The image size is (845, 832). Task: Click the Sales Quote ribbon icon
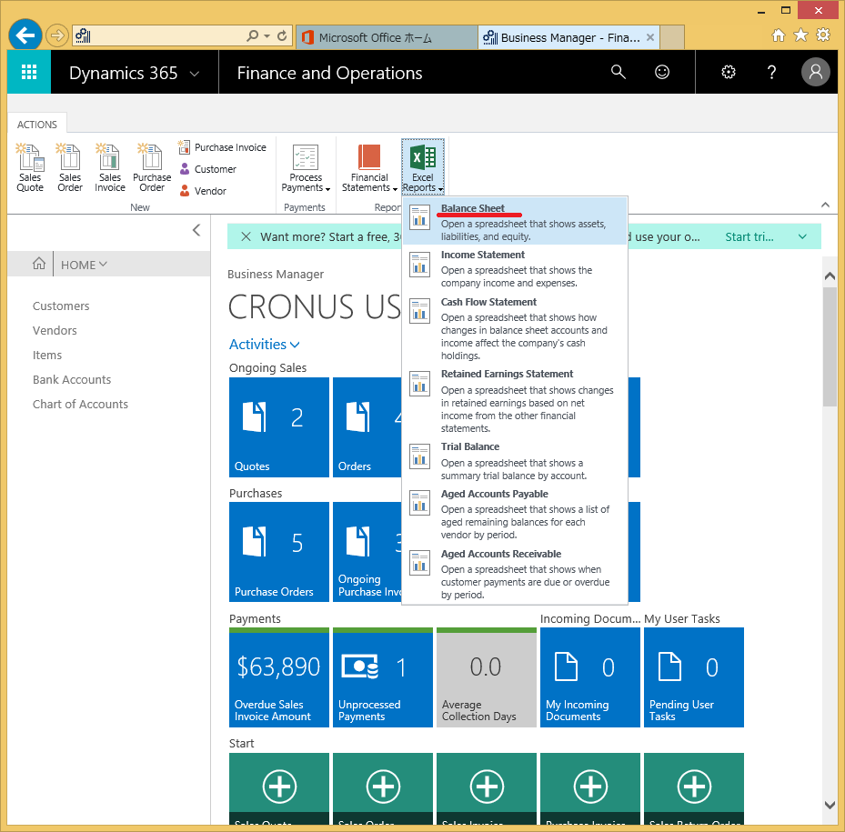(30, 167)
